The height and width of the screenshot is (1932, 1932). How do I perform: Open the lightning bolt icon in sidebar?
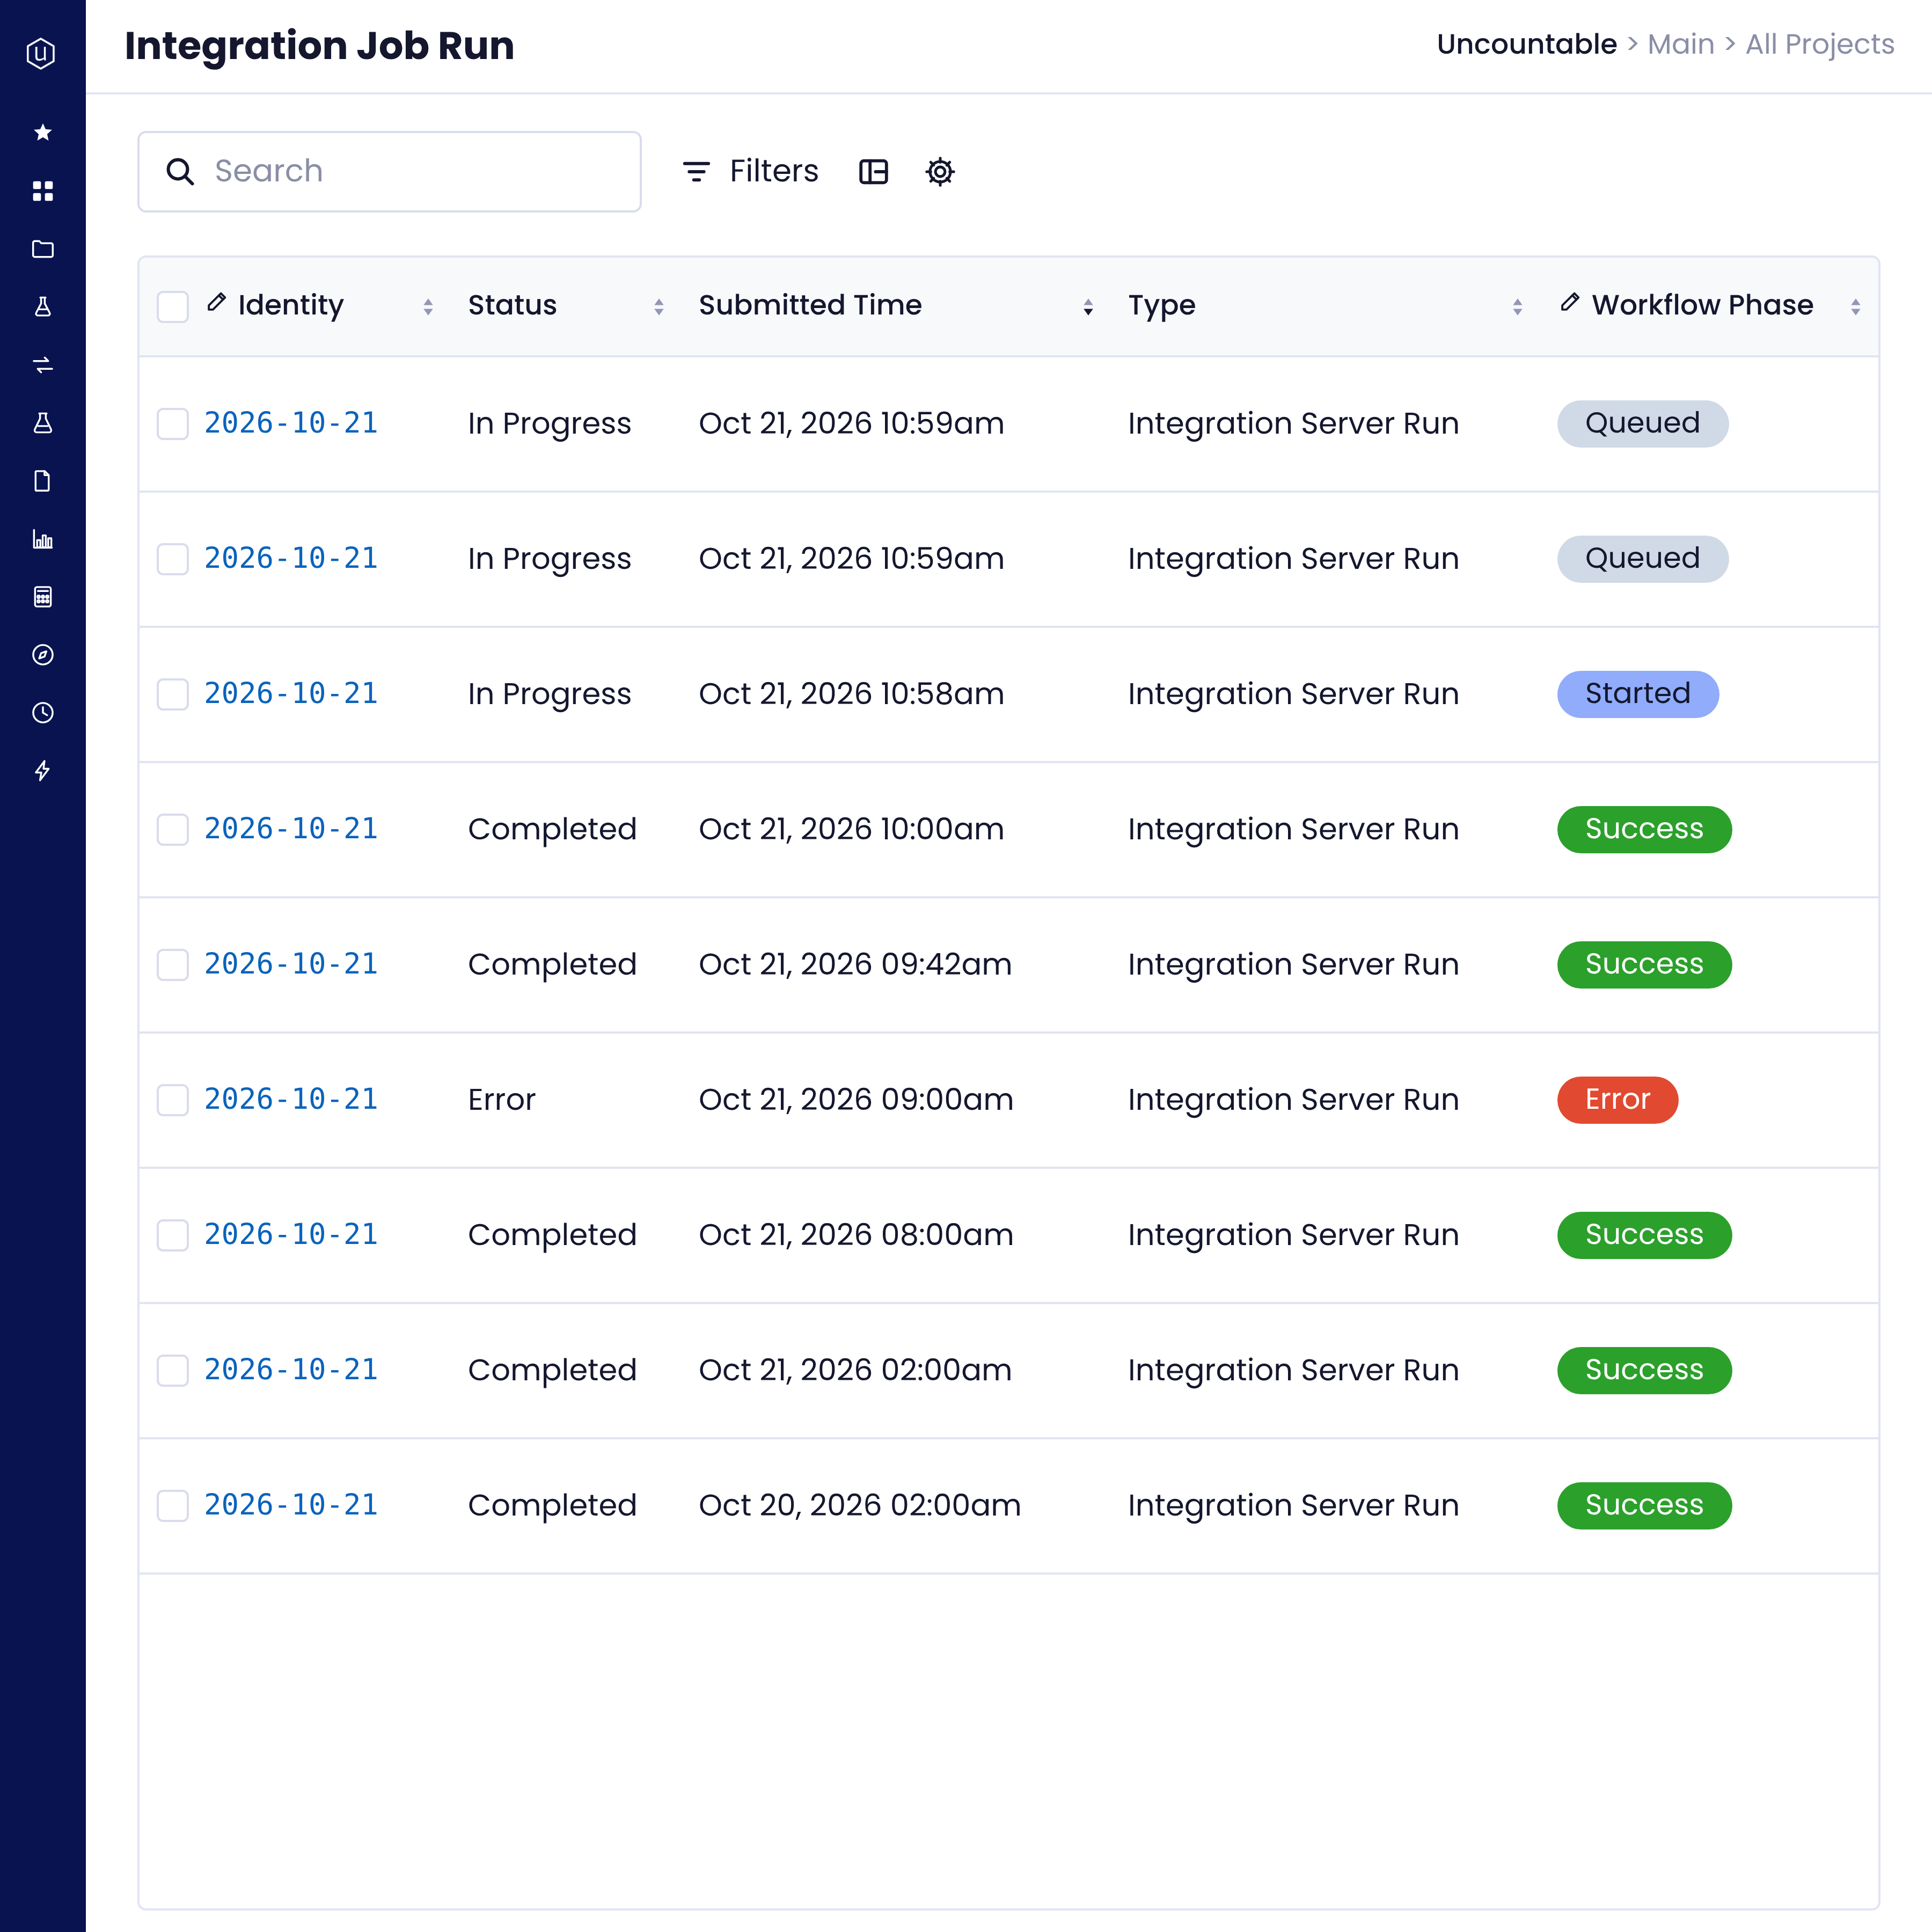point(42,771)
